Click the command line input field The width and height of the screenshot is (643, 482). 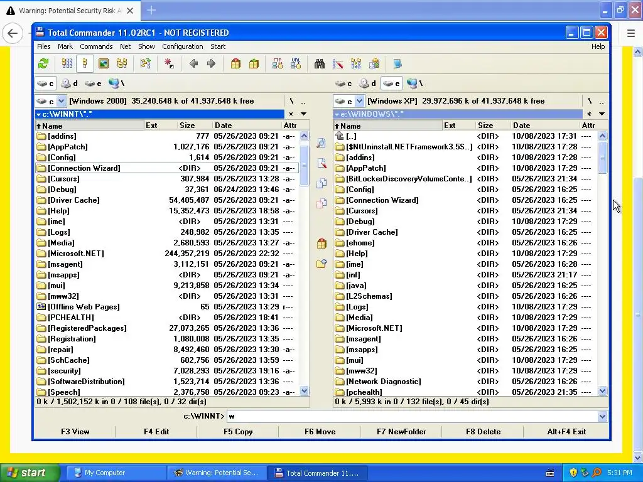pos(412,417)
